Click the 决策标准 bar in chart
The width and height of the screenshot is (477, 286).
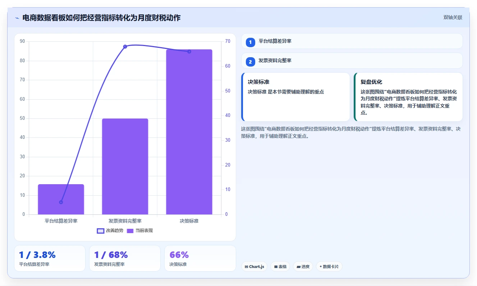(189, 132)
